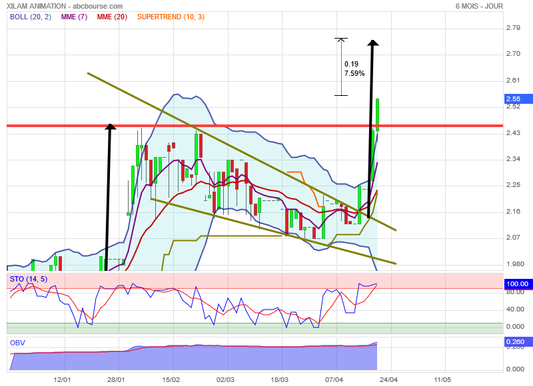Click the 40.00 stochastic axis label
Viewport: 533px width, 386px height.
coord(515,309)
